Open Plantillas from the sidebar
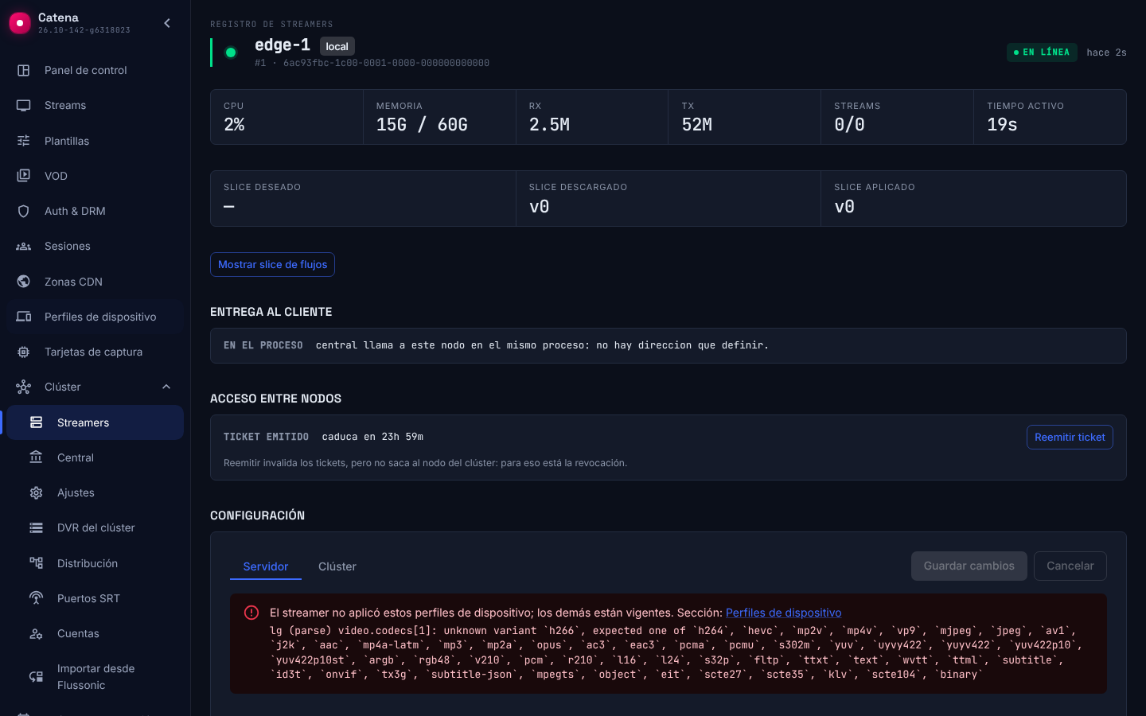The height and width of the screenshot is (716, 1146). pyautogui.click(x=95, y=141)
